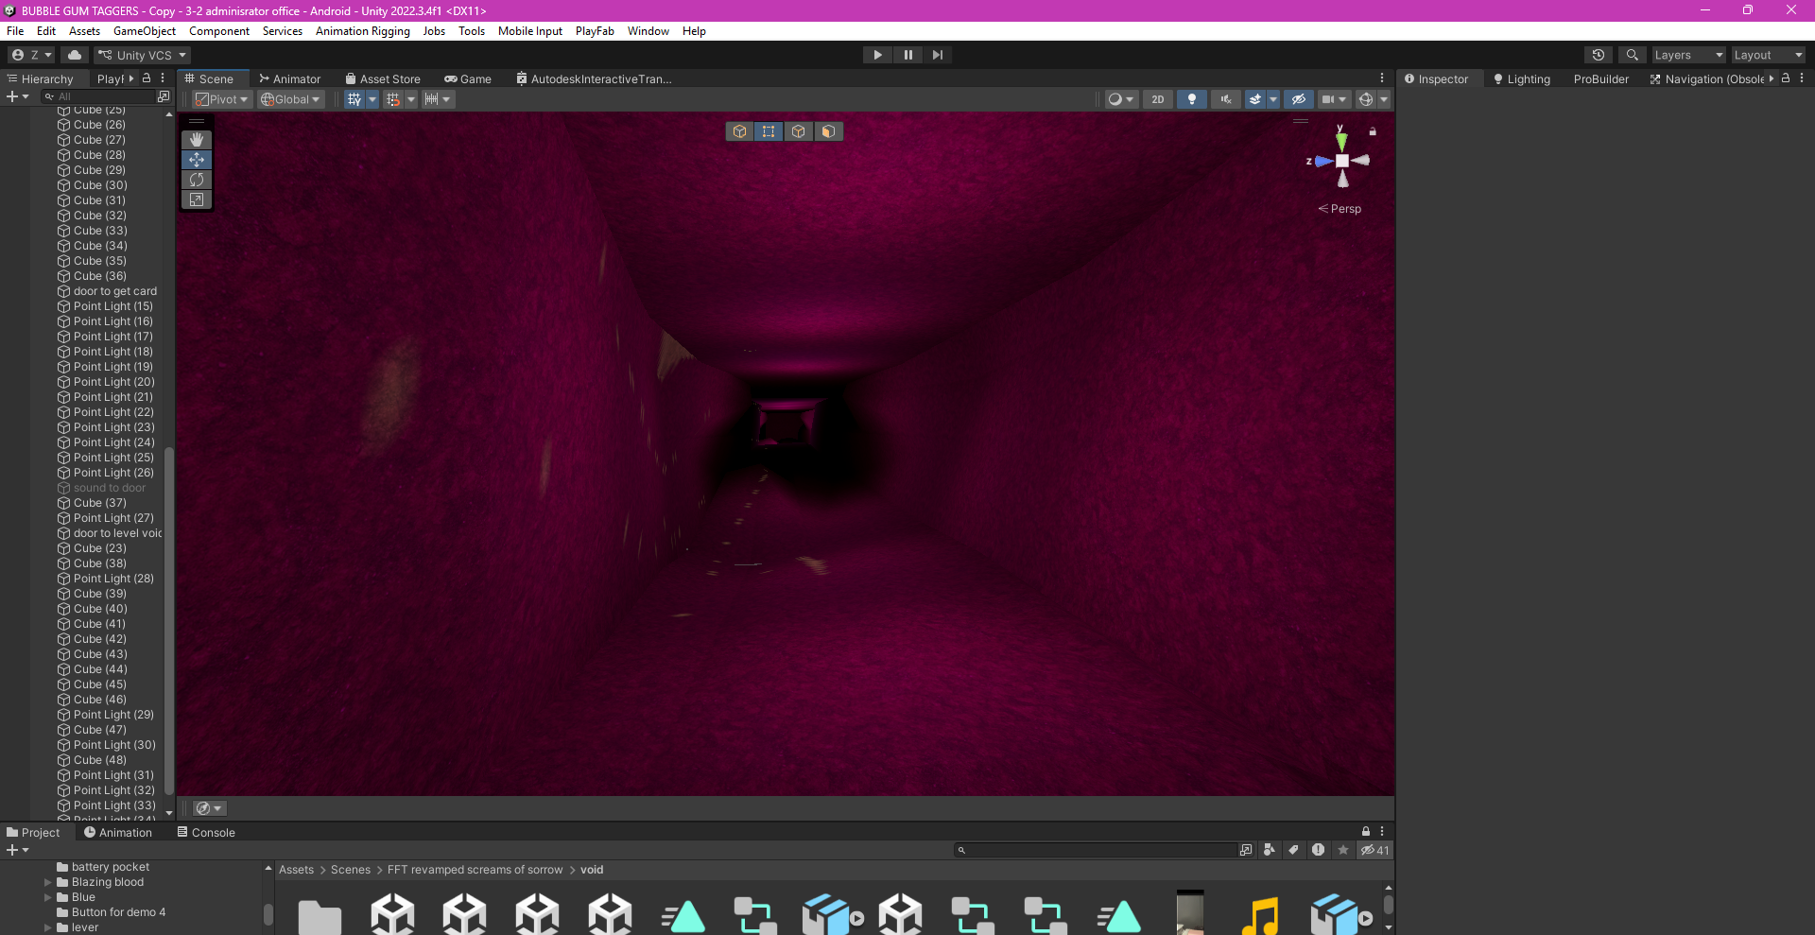
Task: Toggle scene visibility hidden-eye button
Action: point(1299,99)
